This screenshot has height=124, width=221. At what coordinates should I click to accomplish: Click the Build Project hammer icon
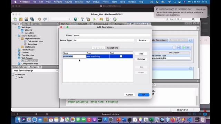[x=83, y=19]
